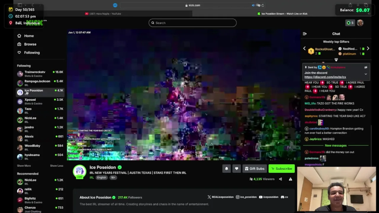
Task: Click the Ice Poseidon LIVE avatar
Action: click(x=79, y=172)
